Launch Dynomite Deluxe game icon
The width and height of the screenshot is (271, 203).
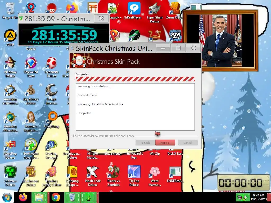point(52,67)
